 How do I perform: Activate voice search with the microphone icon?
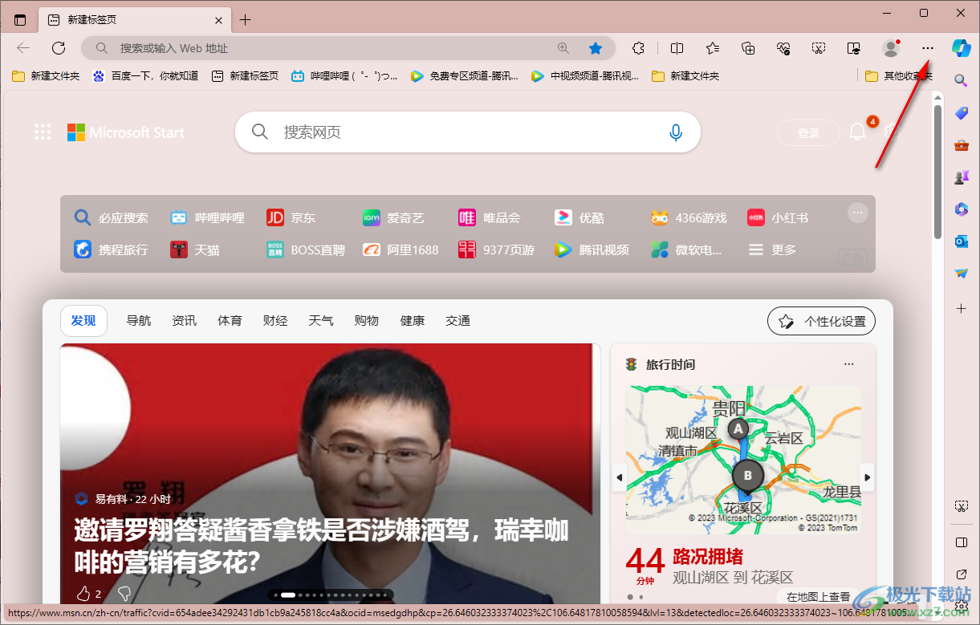(x=676, y=132)
